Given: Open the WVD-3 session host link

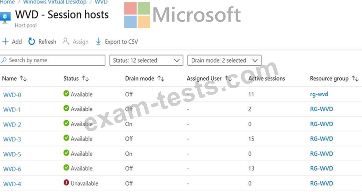Looking at the screenshot, I should 12,139.
